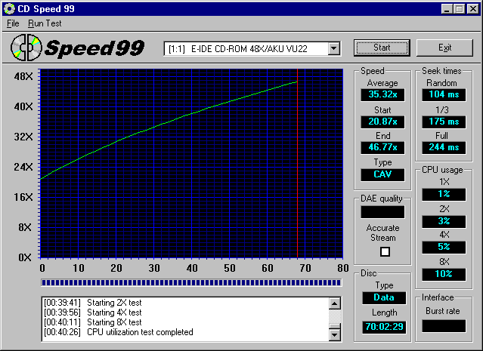This screenshot has width=483, height=351.
Task: Click the log scrollbar down arrow
Action: pos(335,334)
